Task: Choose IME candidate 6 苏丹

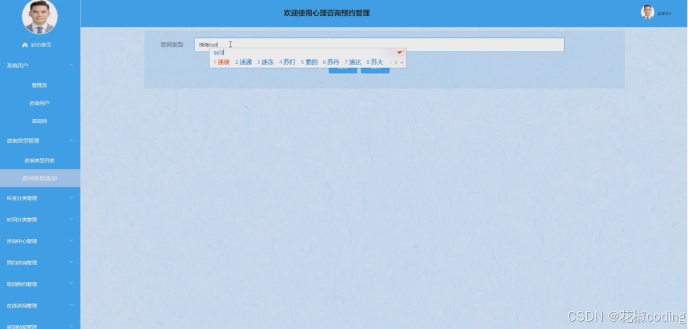Action: pos(331,62)
